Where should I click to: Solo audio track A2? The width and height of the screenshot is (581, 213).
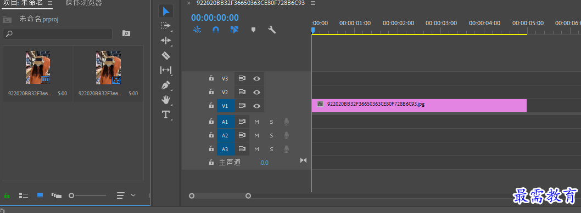pyautogui.click(x=271, y=135)
